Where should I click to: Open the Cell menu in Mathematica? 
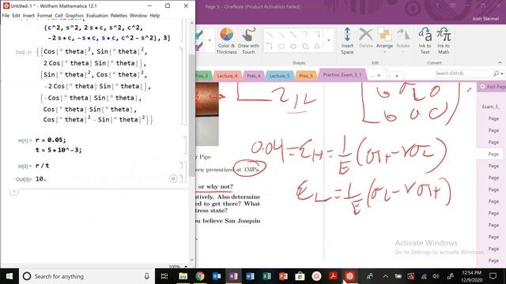[x=59, y=16]
